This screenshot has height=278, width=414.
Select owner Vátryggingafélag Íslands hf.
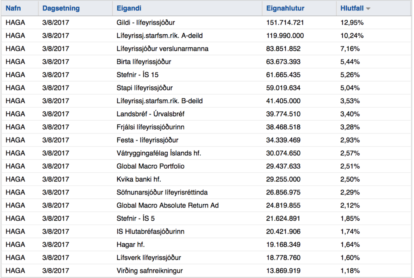pos(158,153)
